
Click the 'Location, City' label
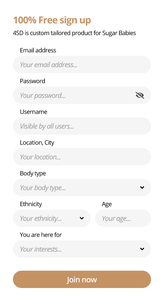[37, 142]
